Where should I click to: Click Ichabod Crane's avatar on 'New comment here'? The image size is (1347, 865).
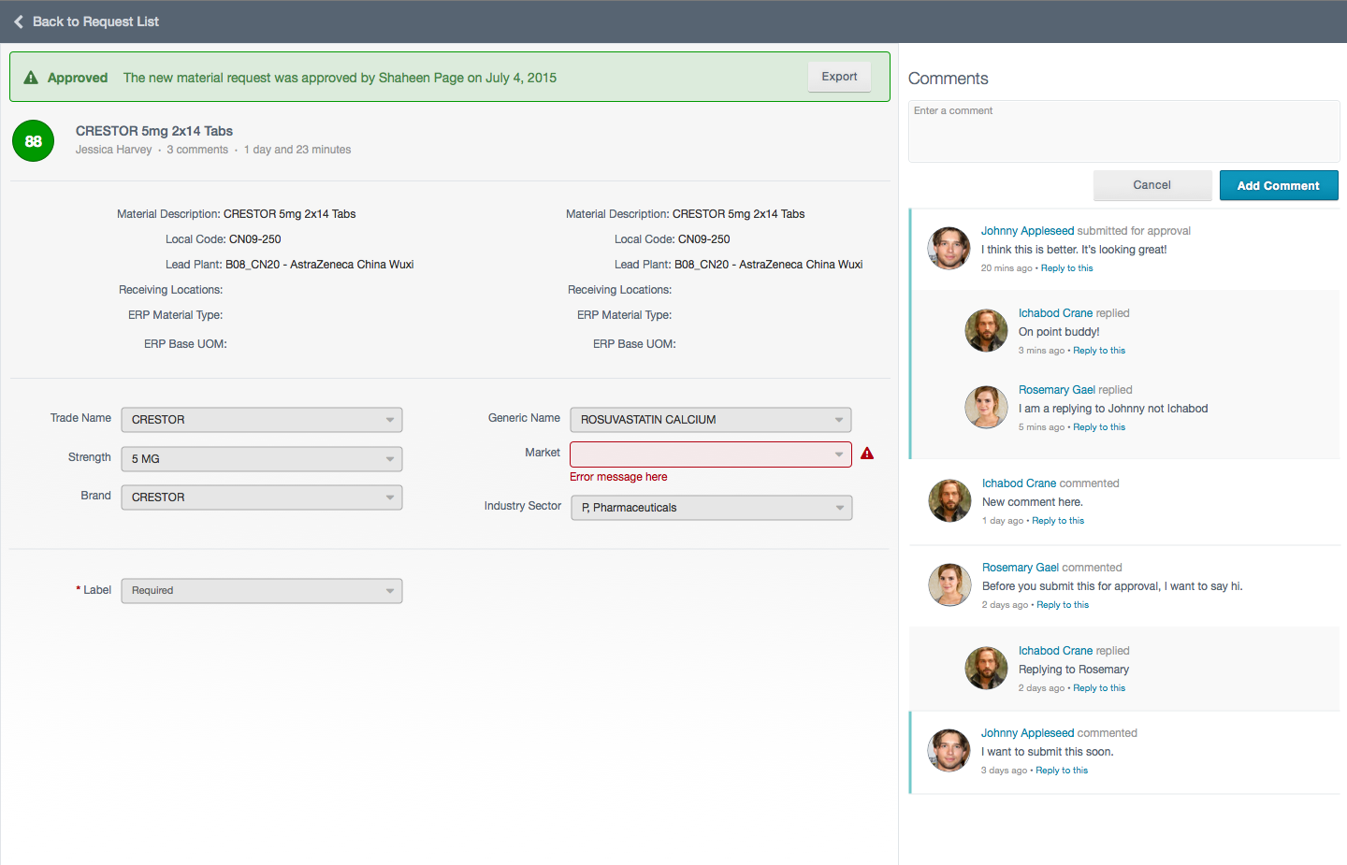point(949,501)
